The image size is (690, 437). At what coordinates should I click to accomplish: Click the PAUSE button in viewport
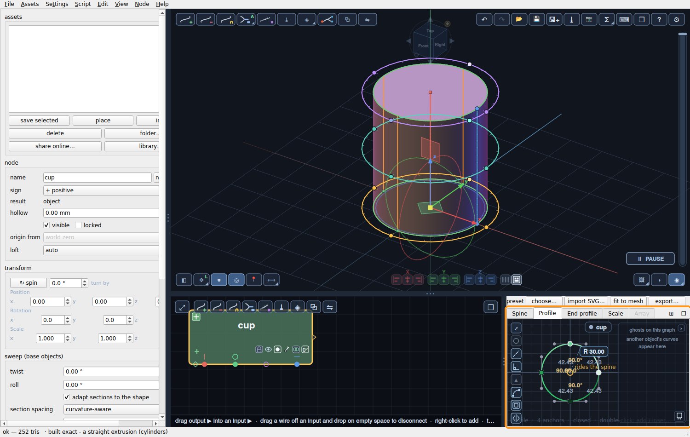click(650, 259)
